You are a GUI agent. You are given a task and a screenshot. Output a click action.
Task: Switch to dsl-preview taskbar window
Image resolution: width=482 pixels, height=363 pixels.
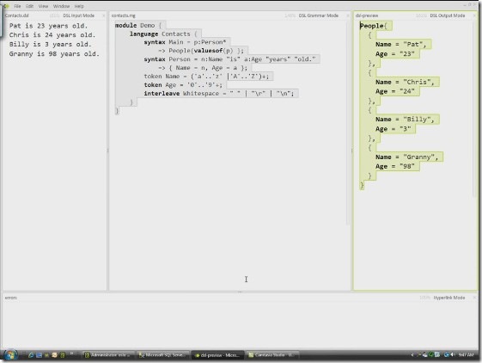pyautogui.click(x=217, y=355)
